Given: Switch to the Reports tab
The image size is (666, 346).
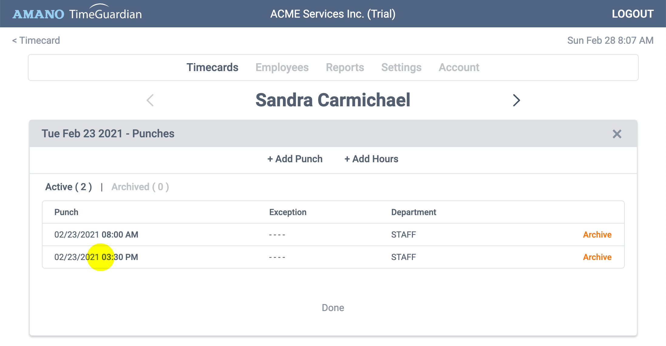Looking at the screenshot, I should [345, 67].
